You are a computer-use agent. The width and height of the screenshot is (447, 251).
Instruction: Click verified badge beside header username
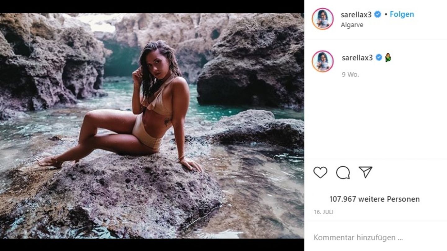377,14
